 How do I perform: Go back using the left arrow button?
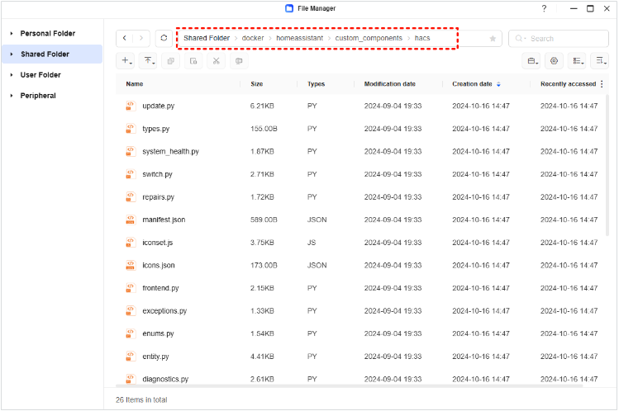[124, 38]
